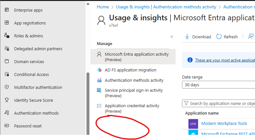Click the App registrations icon
The image size is (255, 140).
(7, 23)
